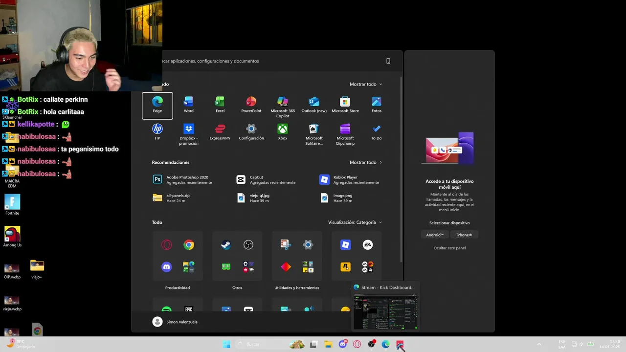Open grouped apps folder in Utilidades y herramientas

pyautogui.click(x=308, y=267)
